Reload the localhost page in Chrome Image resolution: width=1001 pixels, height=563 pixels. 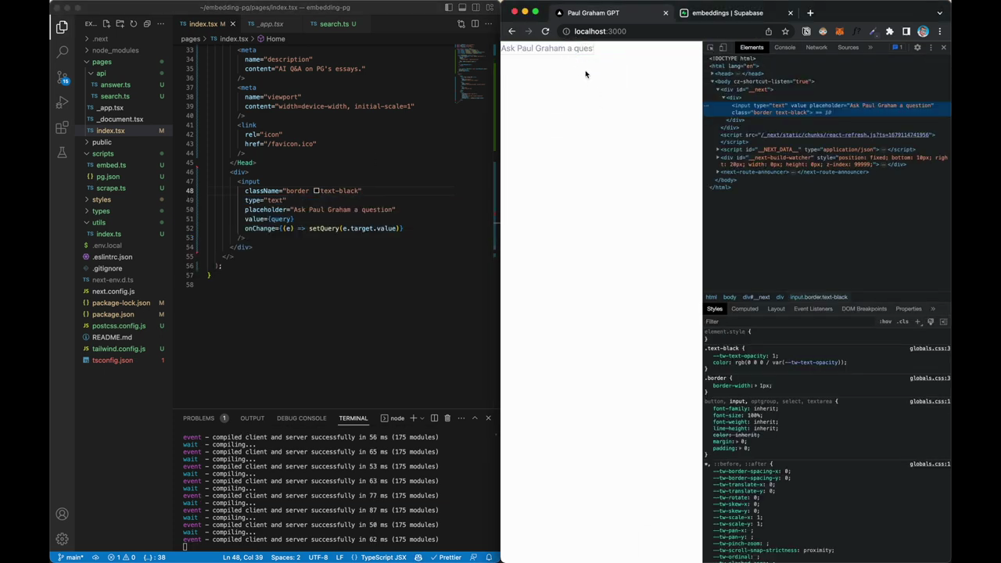click(545, 31)
